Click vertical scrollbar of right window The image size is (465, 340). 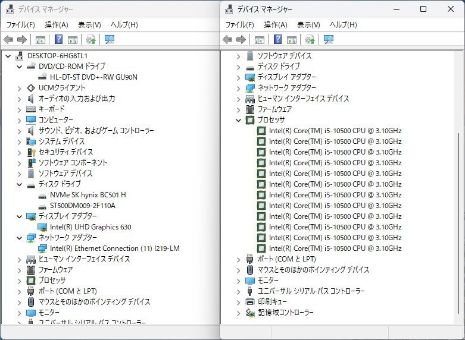tap(459, 222)
